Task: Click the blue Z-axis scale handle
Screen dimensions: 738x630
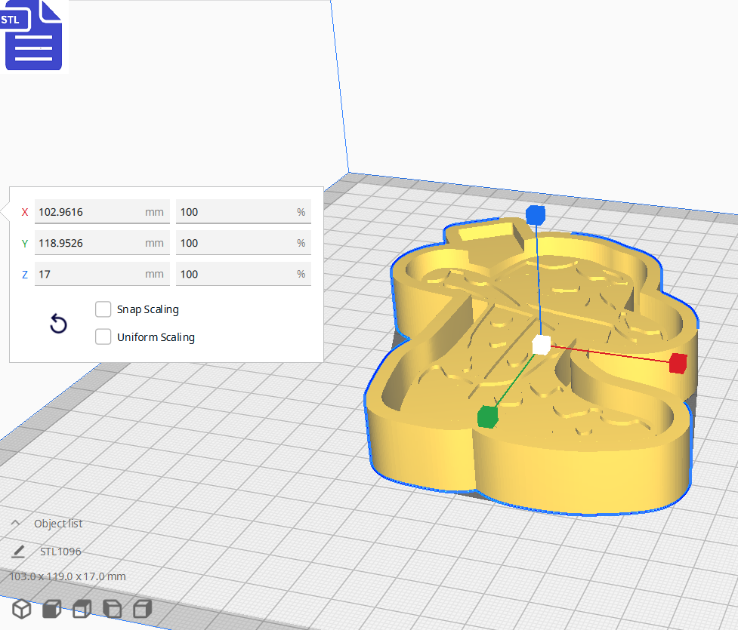Action: 536,215
